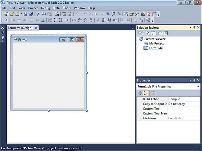Open the Undo history dropdown arrow

[81, 14]
